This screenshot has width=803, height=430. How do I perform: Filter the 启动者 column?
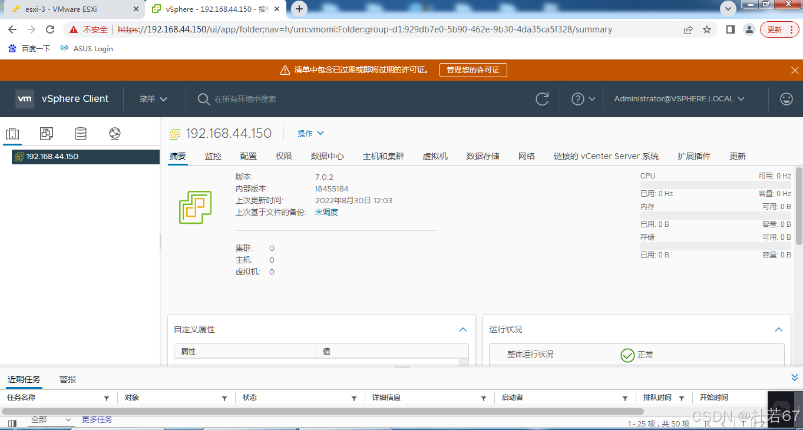click(625, 398)
